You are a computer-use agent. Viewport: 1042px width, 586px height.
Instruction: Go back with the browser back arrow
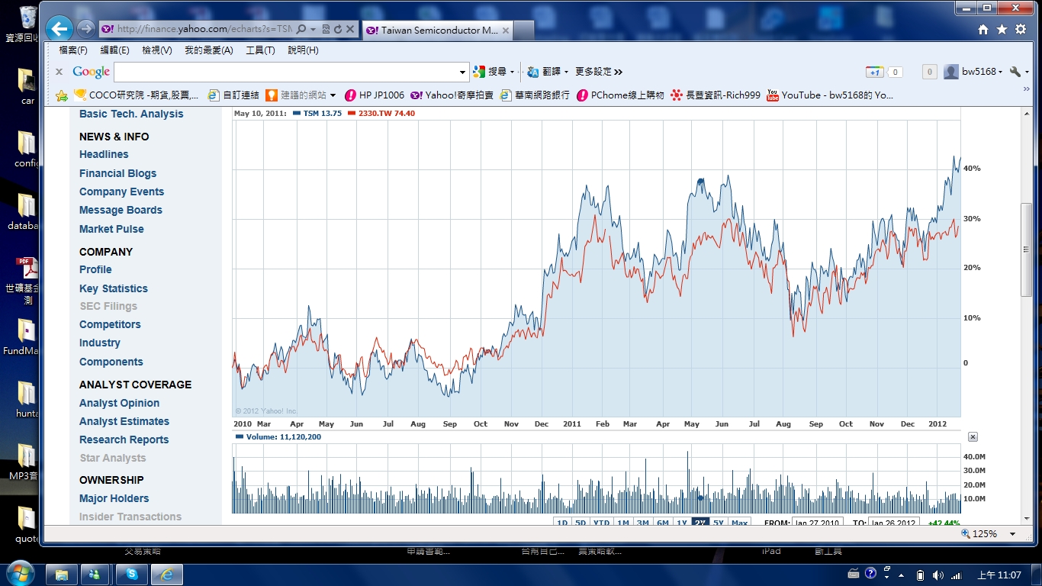pos(59,29)
